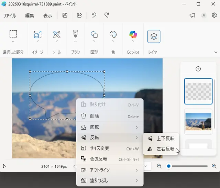The height and width of the screenshot is (188, 220).
Task: Open Paint settings gear
Action: pyautogui.click(x=214, y=15)
